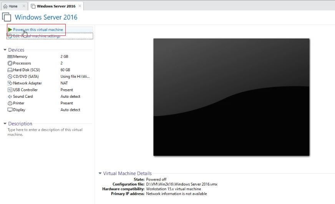Click the Processors chip icon
This screenshot has height=204, width=335.
click(x=10, y=63)
